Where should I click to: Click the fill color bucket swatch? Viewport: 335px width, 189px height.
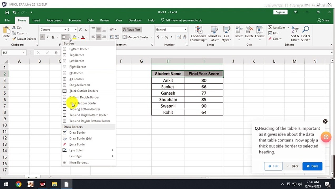click(75, 37)
